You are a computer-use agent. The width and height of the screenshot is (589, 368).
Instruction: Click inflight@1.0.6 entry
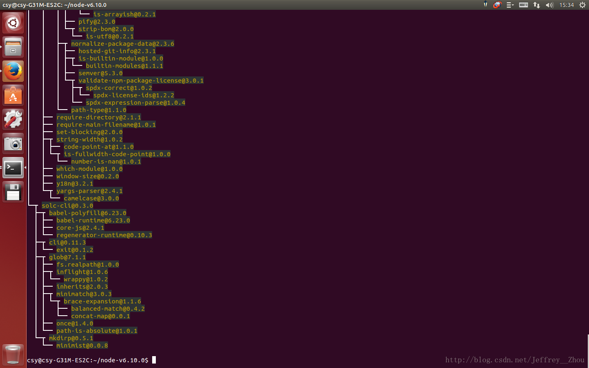[82, 272]
